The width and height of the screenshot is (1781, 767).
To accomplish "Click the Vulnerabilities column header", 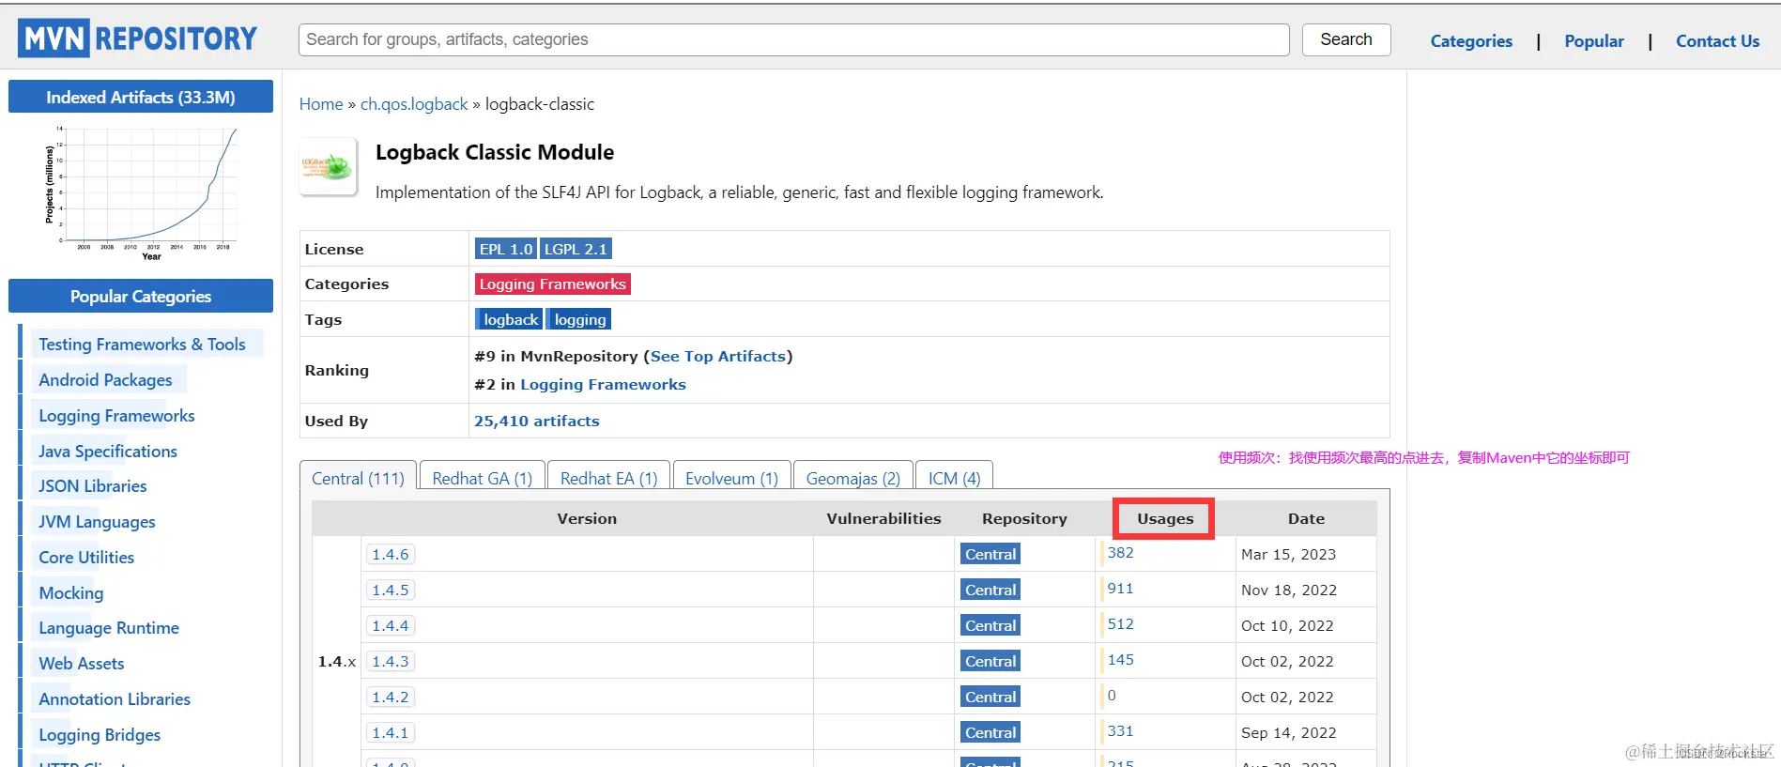I will click(x=883, y=518).
